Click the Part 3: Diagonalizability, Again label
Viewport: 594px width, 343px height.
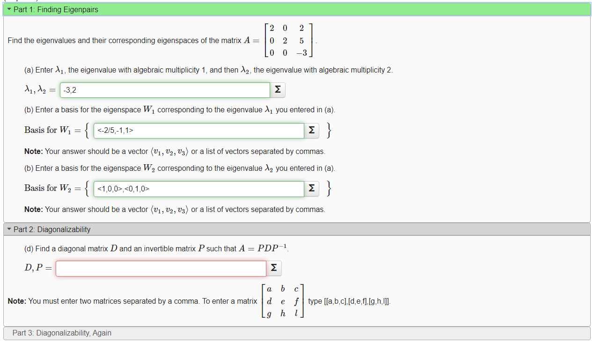[x=61, y=333]
